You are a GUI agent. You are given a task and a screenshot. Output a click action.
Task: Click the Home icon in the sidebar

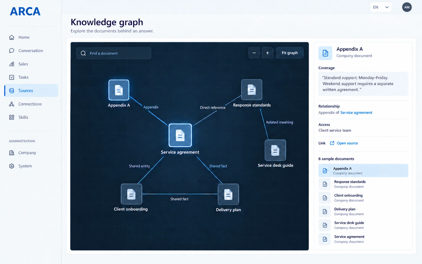tap(12, 37)
